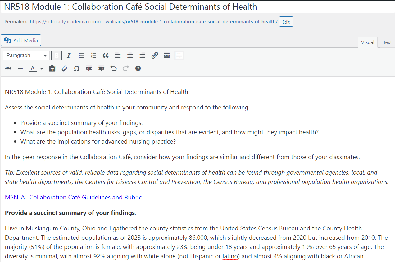Screen dimensions: 395x262
Task: Open the scholarlyacademia permalink URL
Action: pyautogui.click(x=154, y=22)
